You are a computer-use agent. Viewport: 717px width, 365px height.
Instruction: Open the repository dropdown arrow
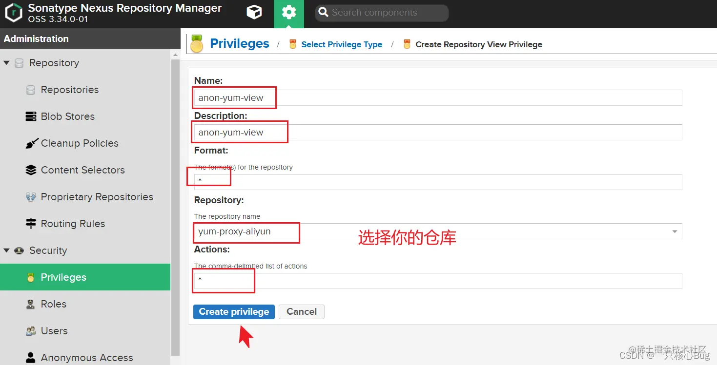(x=675, y=231)
